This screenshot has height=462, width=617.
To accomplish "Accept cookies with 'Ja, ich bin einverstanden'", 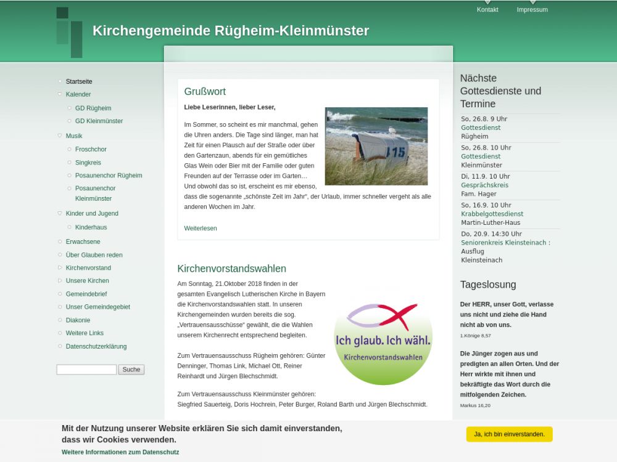I will tap(509, 434).
